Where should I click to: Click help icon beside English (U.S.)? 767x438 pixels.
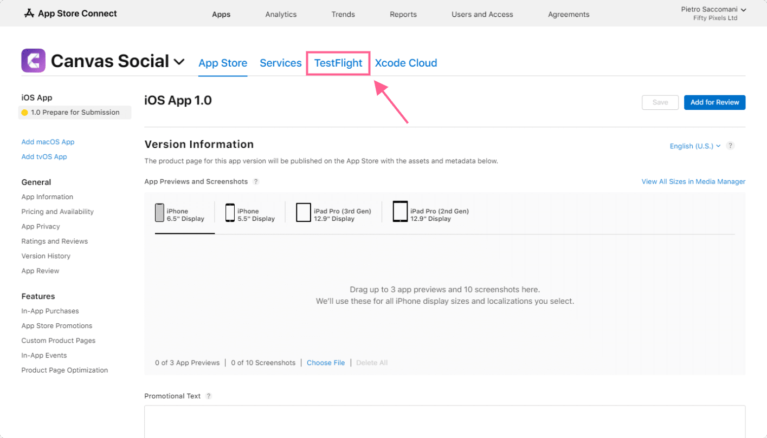pyautogui.click(x=731, y=146)
